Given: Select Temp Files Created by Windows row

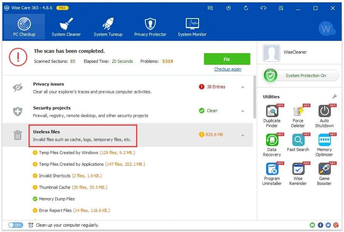Looking at the screenshot, I should [84, 153].
